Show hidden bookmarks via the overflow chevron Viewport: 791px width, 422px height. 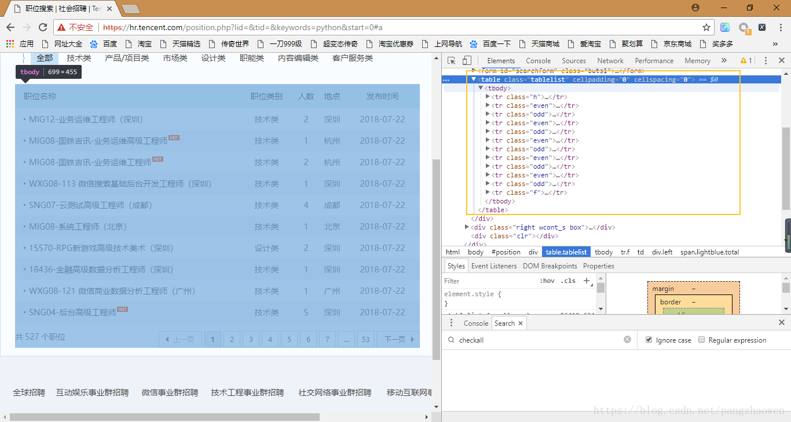pyautogui.click(x=775, y=44)
